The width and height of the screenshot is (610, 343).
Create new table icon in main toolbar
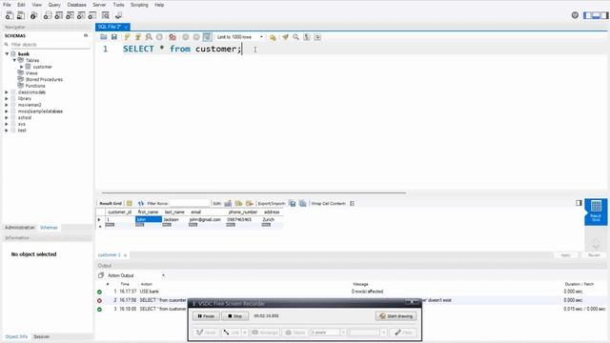59,15
